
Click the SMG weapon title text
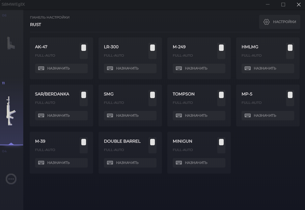[x=109, y=94]
